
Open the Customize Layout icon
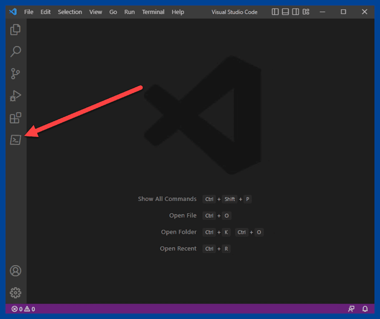[306, 12]
